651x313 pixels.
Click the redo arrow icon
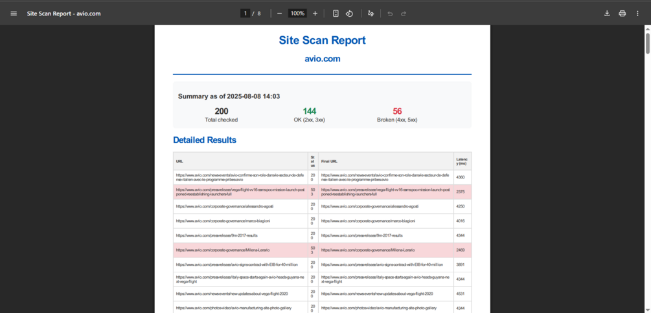(403, 14)
